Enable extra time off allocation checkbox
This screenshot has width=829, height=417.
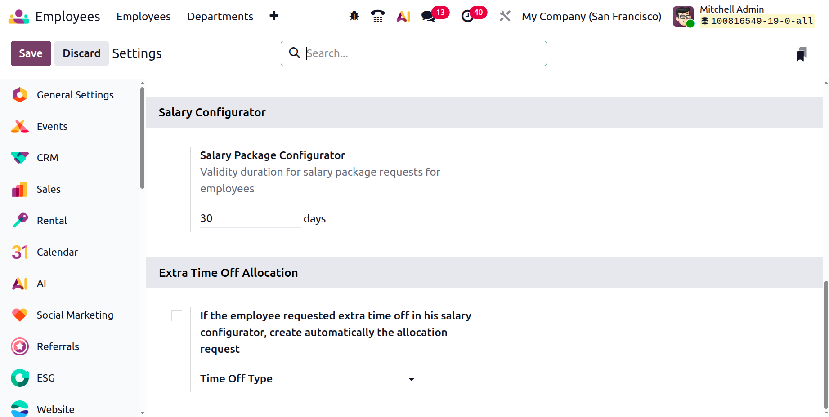pyautogui.click(x=177, y=316)
